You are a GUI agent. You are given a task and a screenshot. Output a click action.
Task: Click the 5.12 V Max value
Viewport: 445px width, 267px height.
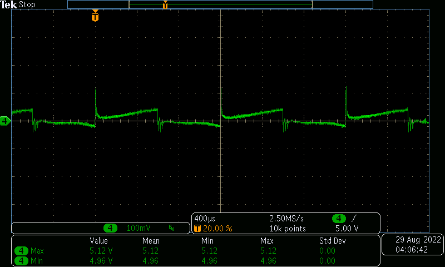click(x=101, y=251)
